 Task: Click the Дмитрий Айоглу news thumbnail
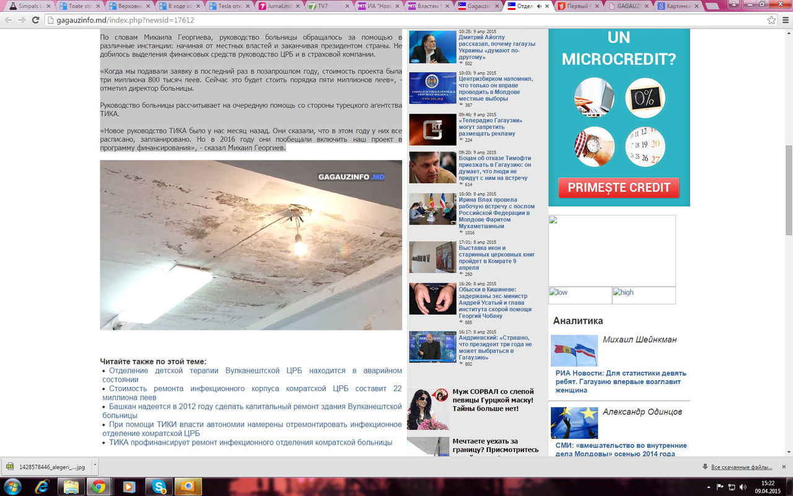click(432, 46)
